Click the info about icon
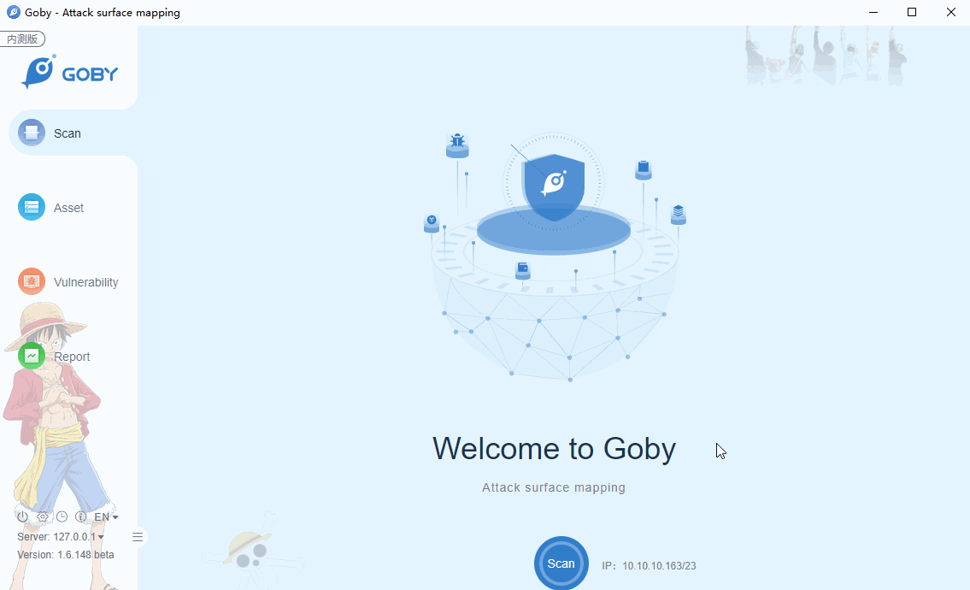 click(x=80, y=516)
